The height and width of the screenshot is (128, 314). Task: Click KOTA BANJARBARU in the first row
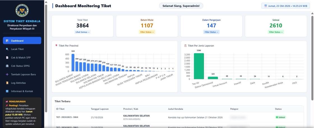(x=132, y=119)
